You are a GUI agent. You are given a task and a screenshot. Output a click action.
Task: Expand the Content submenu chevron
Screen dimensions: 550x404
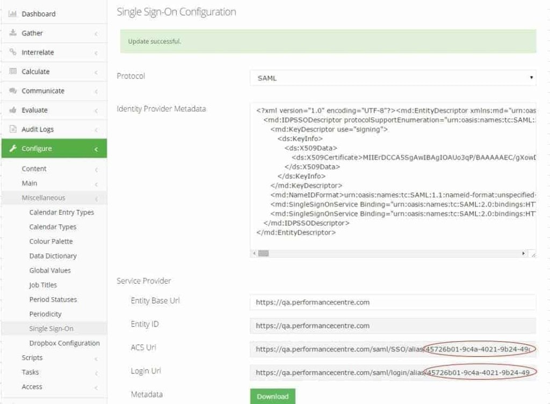pos(96,170)
